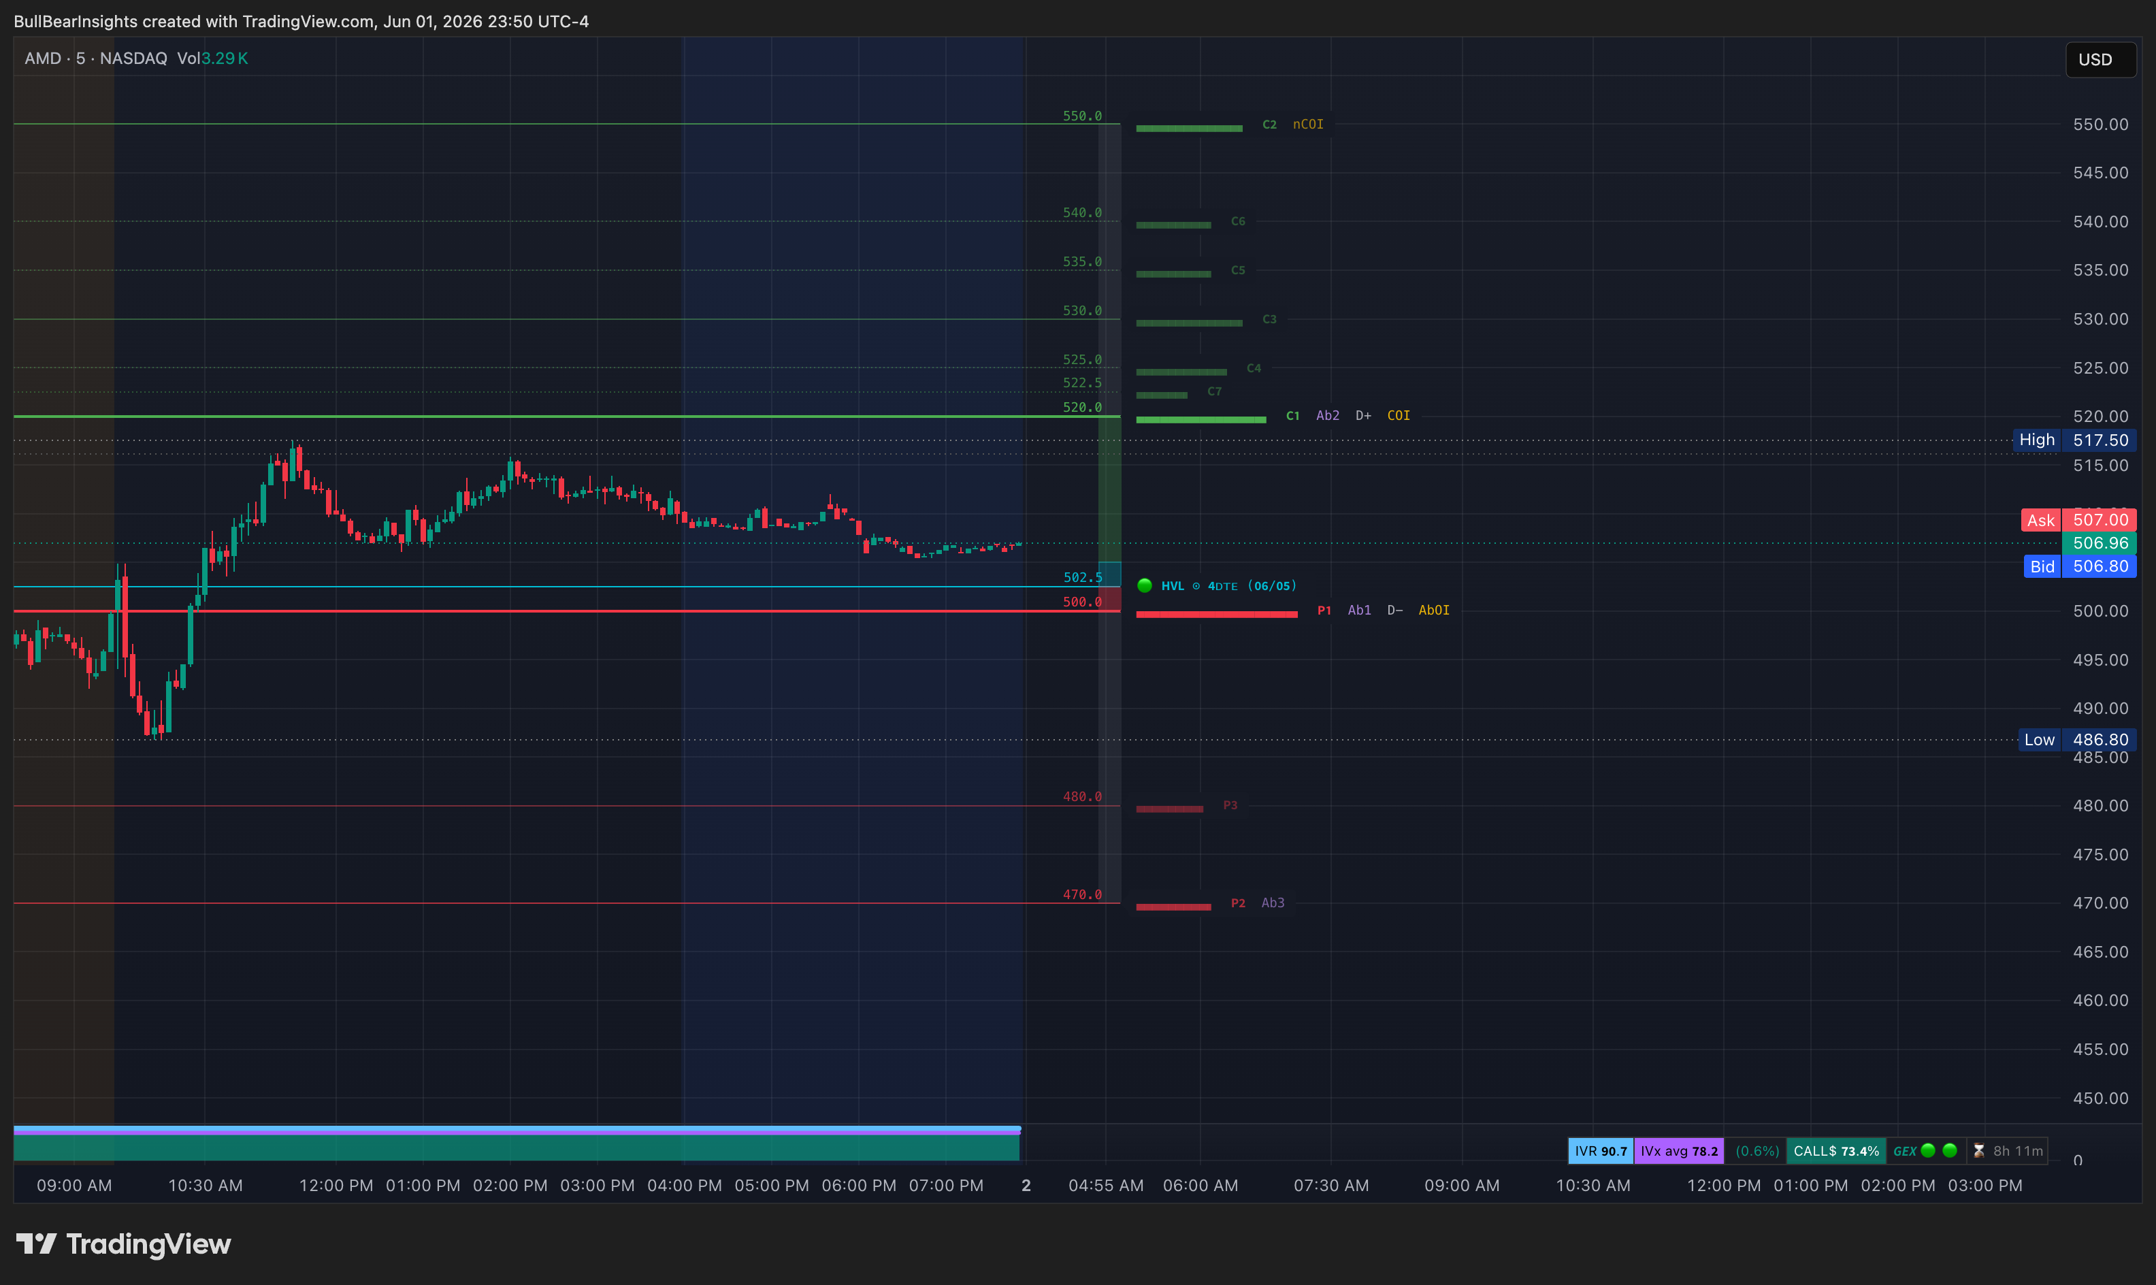Click the P1 put wall label
Screen dimensions: 2156x1285
pyautogui.click(x=1324, y=611)
